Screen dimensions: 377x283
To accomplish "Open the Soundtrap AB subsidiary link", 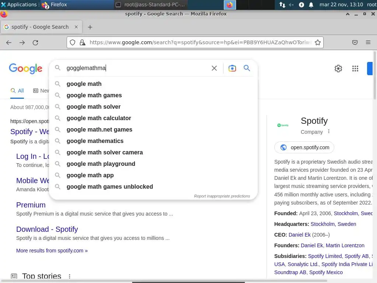I will click(290, 272).
